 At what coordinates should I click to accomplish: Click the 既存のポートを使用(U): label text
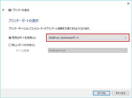coord(24,38)
